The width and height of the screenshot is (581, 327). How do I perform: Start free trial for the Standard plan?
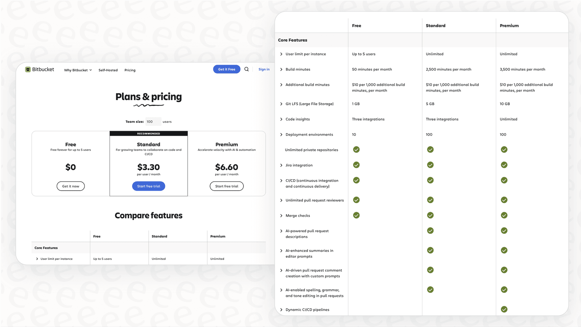click(x=148, y=186)
